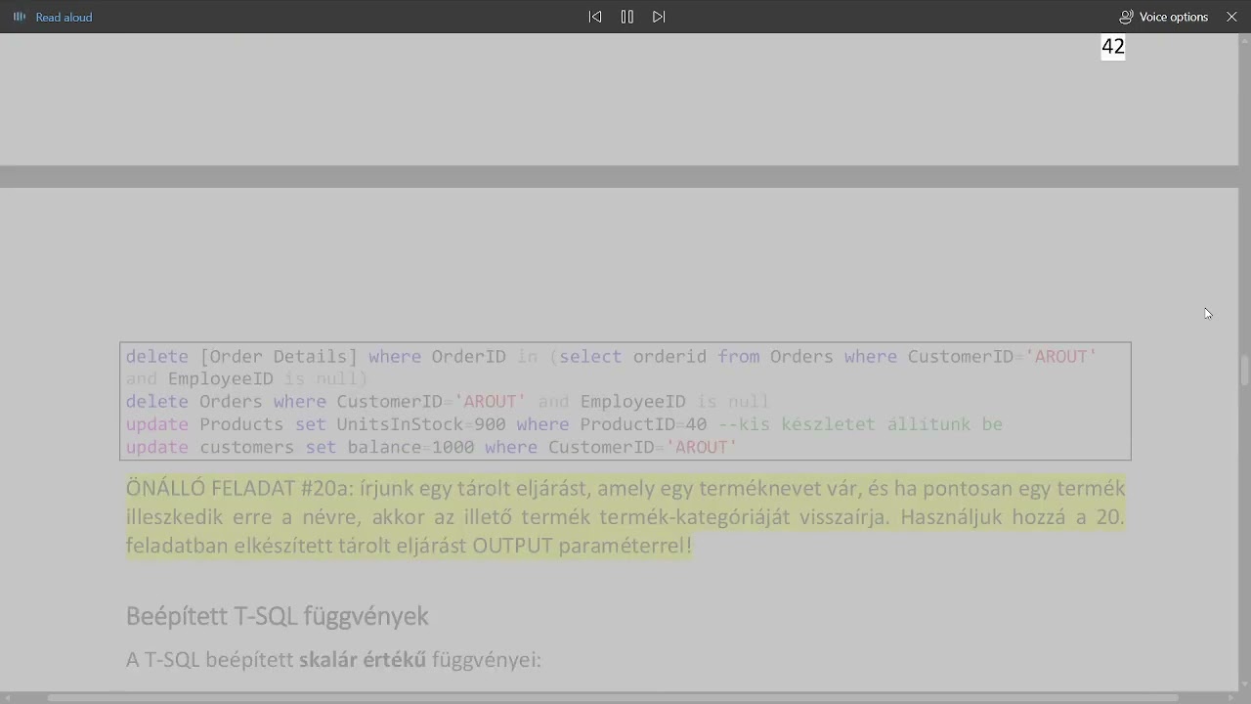1251x704 pixels.
Task: Click the update customers set balance line
Action: coord(431,447)
